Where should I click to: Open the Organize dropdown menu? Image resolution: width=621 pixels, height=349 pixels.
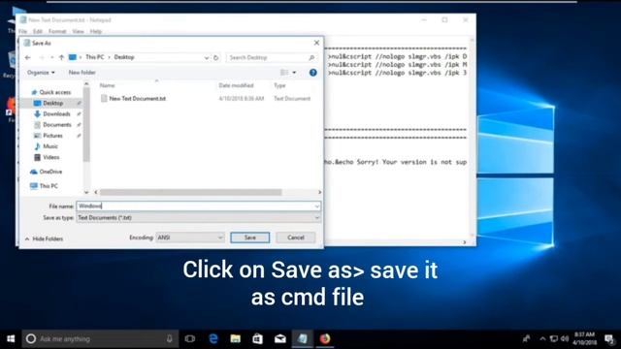(41, 73)
